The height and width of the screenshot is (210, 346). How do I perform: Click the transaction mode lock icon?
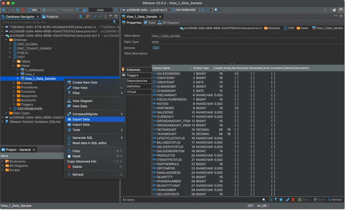point(84,10)
